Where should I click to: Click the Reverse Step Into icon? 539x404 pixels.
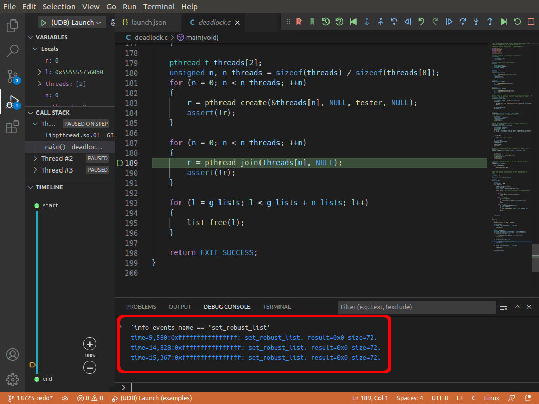click(x=367, y=22)
